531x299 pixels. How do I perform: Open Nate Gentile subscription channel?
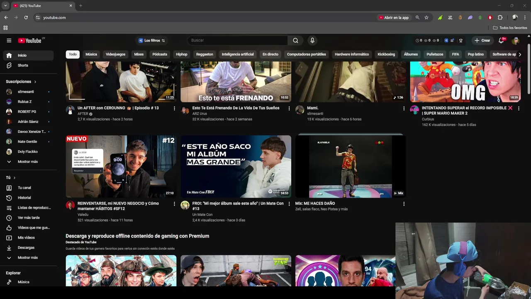[x=27, y=142]
